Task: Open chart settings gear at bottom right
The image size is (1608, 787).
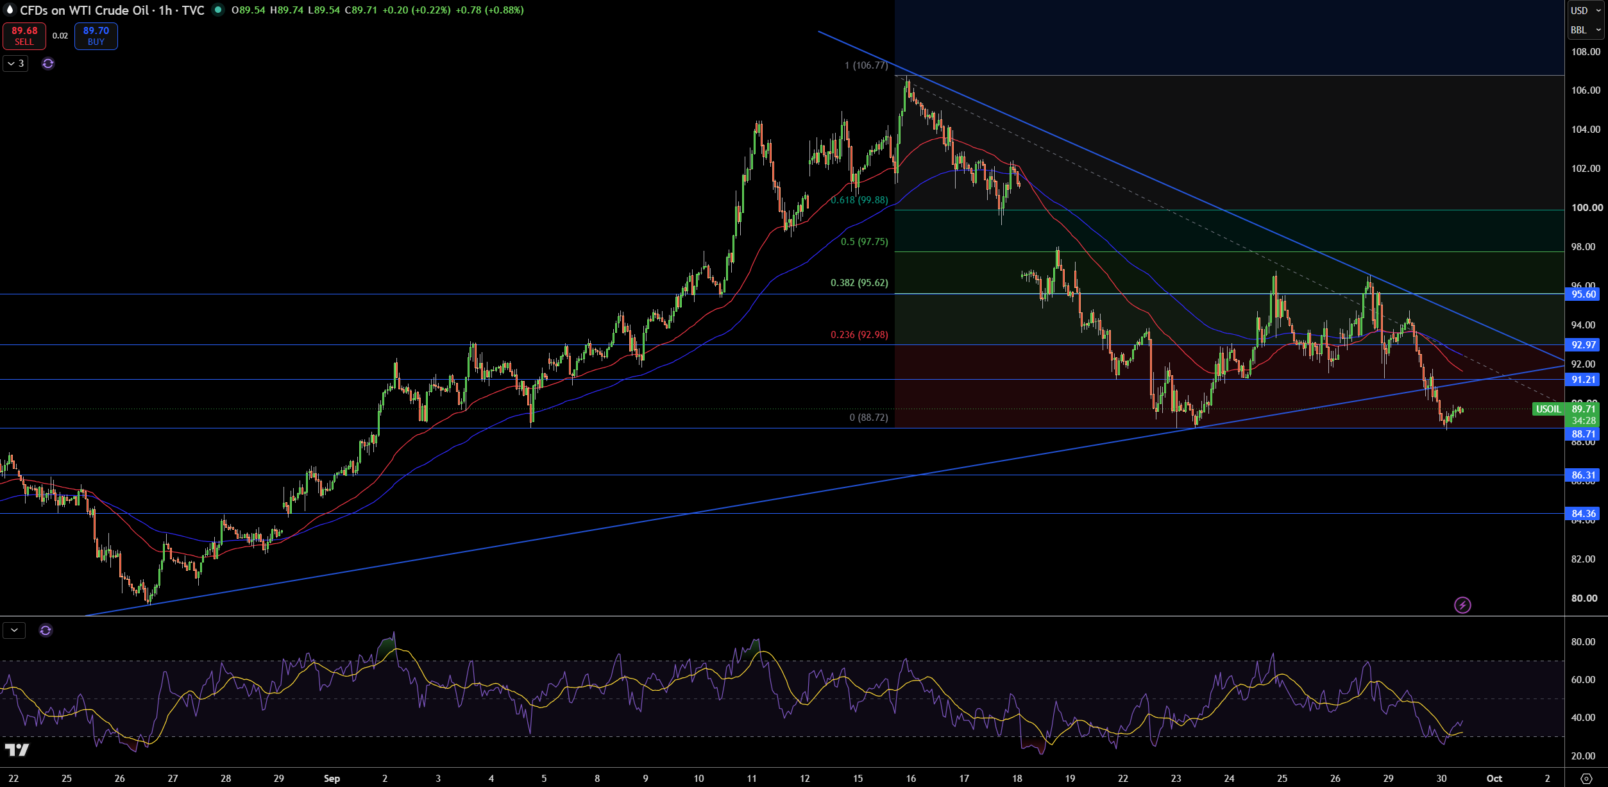Action: [1586, 778]
